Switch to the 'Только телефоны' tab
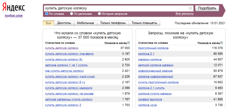Image resolution: width=228 pixels, height=108 pixels. pos(113,23)
